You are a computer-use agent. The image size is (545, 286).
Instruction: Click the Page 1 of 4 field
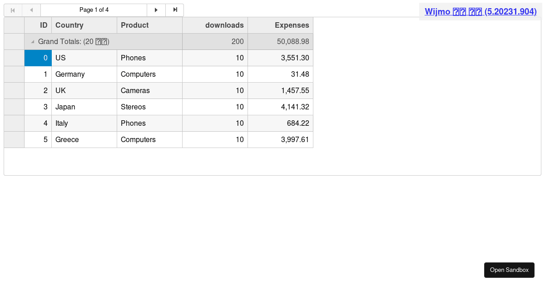94,10
